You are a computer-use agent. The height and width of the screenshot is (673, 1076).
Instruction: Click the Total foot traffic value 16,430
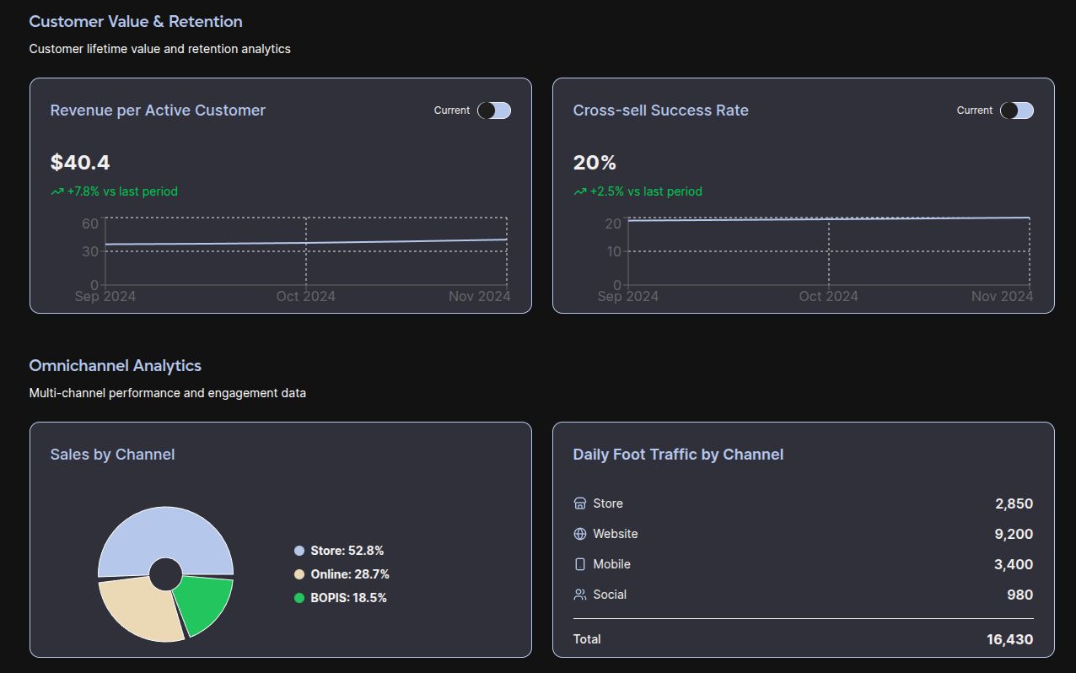tap(1009, 639)
